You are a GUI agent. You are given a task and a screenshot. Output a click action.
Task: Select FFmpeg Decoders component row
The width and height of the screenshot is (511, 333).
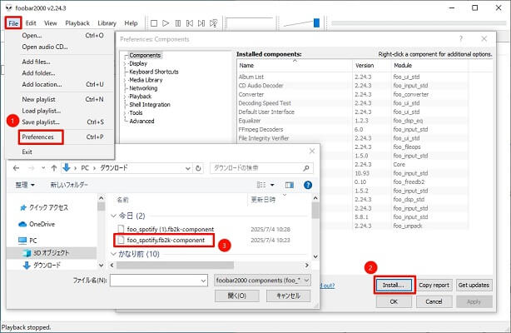353,130
